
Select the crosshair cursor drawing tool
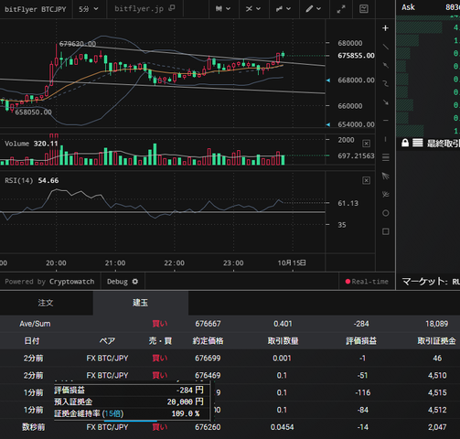pos(385,28)
